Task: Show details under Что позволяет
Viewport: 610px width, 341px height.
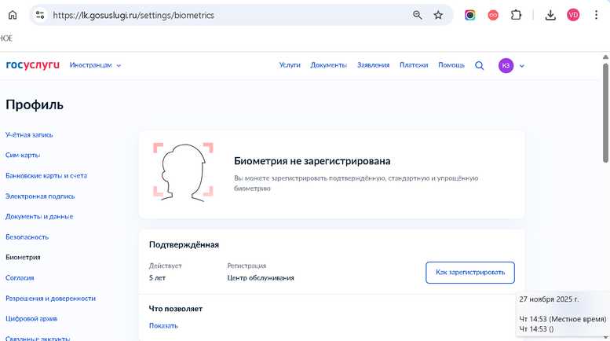Action: point(163,326)
